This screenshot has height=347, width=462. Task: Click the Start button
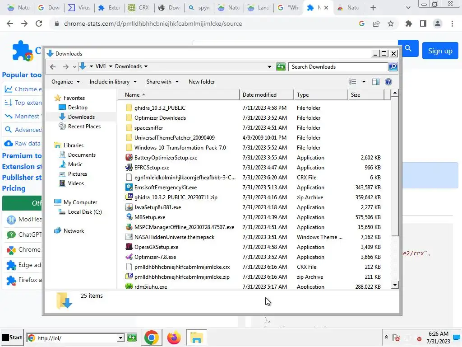(x=12, y=338)
